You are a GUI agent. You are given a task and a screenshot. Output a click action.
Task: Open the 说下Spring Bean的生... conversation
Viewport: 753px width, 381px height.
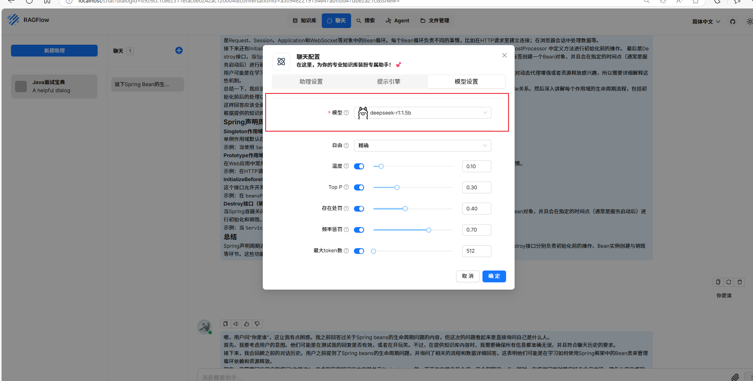pyautogui.click(x=148, y=84)
